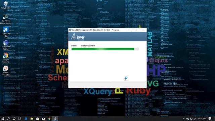The width and height of the screenshot is (215, 121).
Task: Open the Action Center notifications icon
Action: 210,119
